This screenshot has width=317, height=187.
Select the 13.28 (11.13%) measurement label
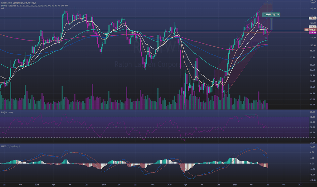pos(271,15)
